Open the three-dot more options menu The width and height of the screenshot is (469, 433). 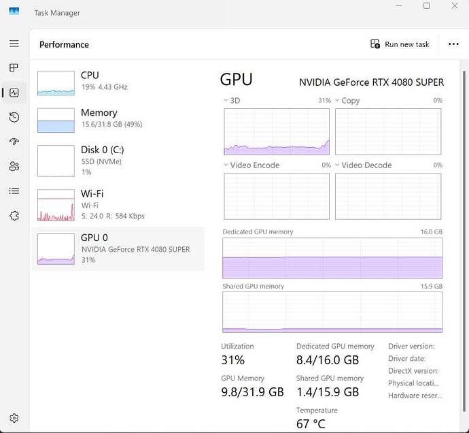(453, 44)
